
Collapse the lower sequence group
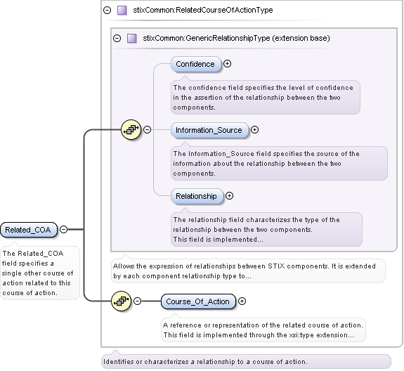click(137, 301)
